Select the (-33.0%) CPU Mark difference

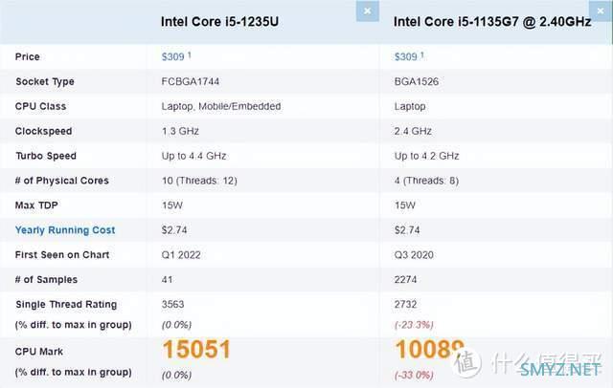tap(414, 376)
